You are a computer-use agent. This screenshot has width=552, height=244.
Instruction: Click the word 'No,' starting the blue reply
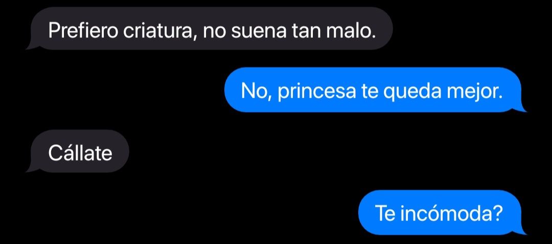(257, 92)
